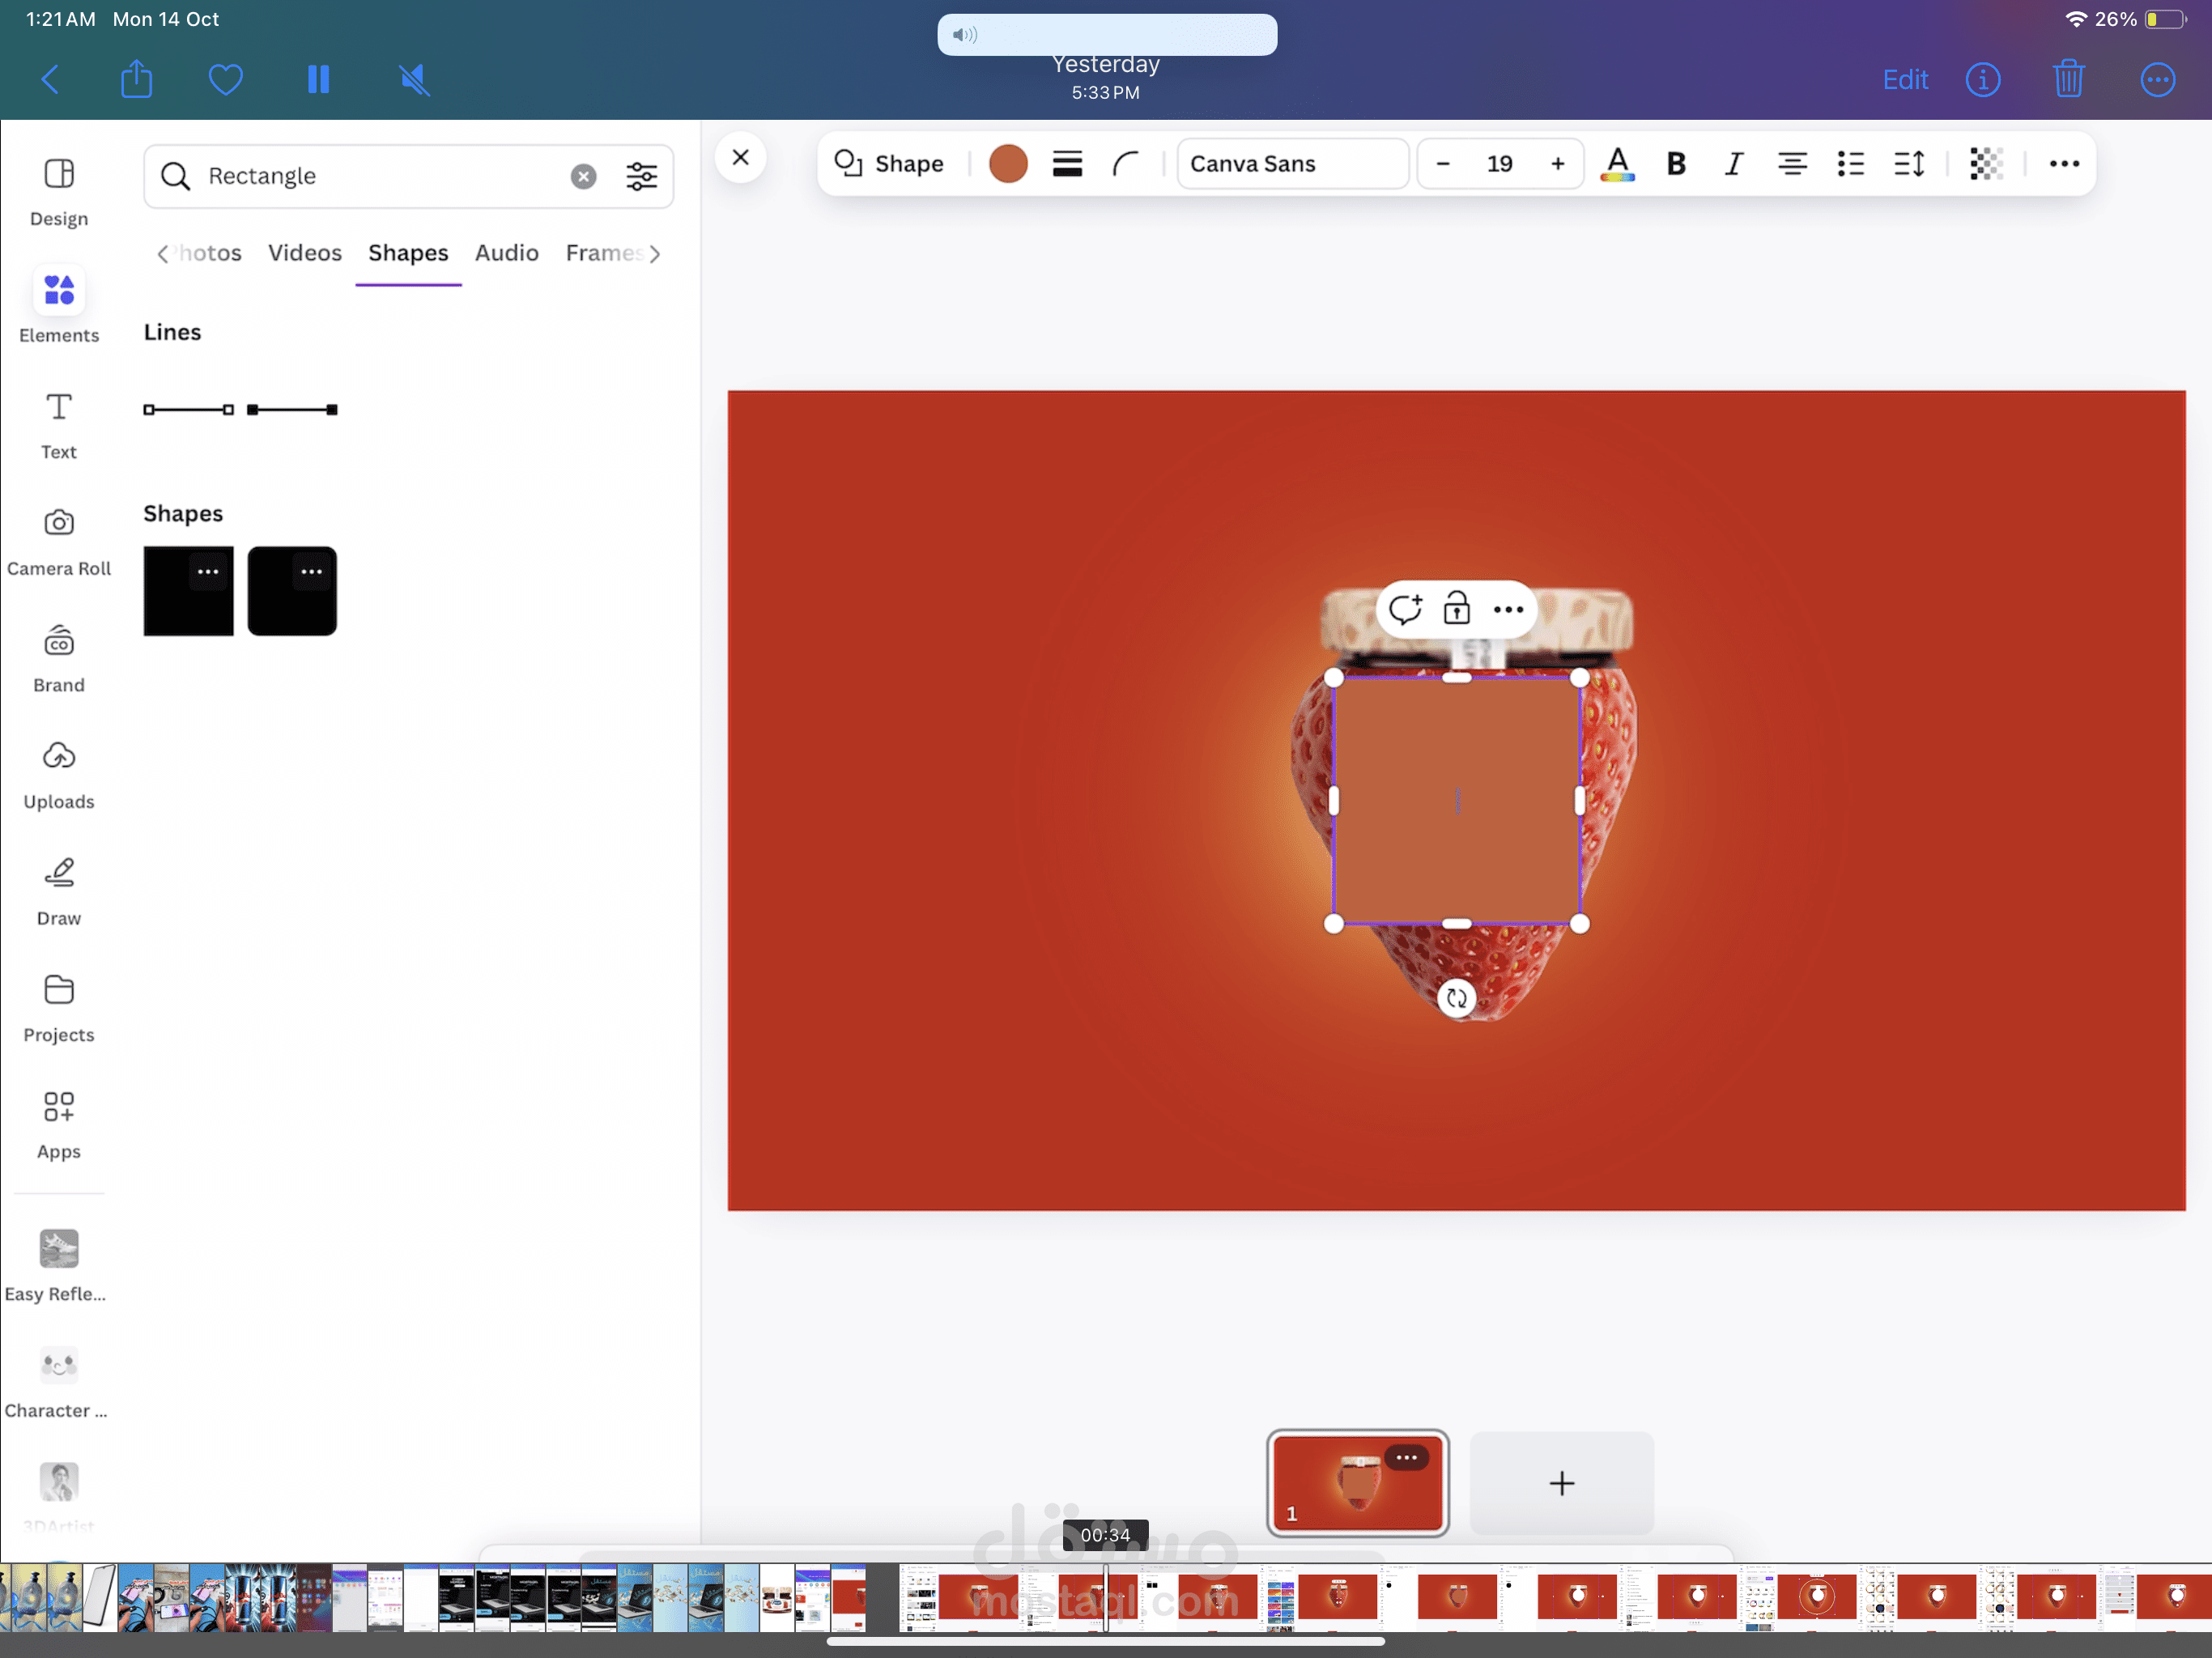Viewport: 2212px width, 1658px height.
Task: Open the Uploads panel
Action: (x=58, y=773)
